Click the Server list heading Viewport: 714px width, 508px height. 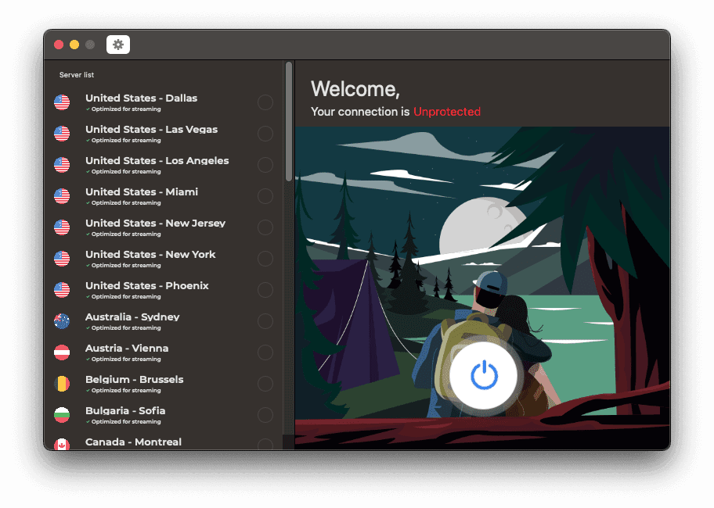pos(77,74)
